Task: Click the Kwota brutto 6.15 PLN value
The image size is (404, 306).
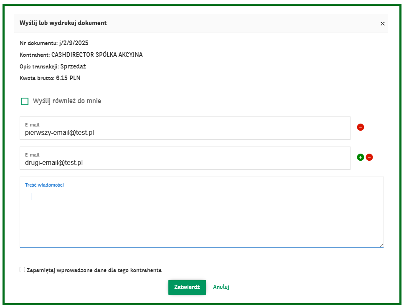Action: [x=68, y=78]
